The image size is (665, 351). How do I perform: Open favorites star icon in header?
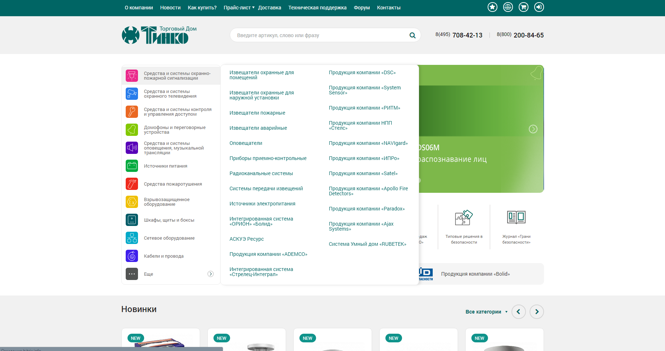492,7
